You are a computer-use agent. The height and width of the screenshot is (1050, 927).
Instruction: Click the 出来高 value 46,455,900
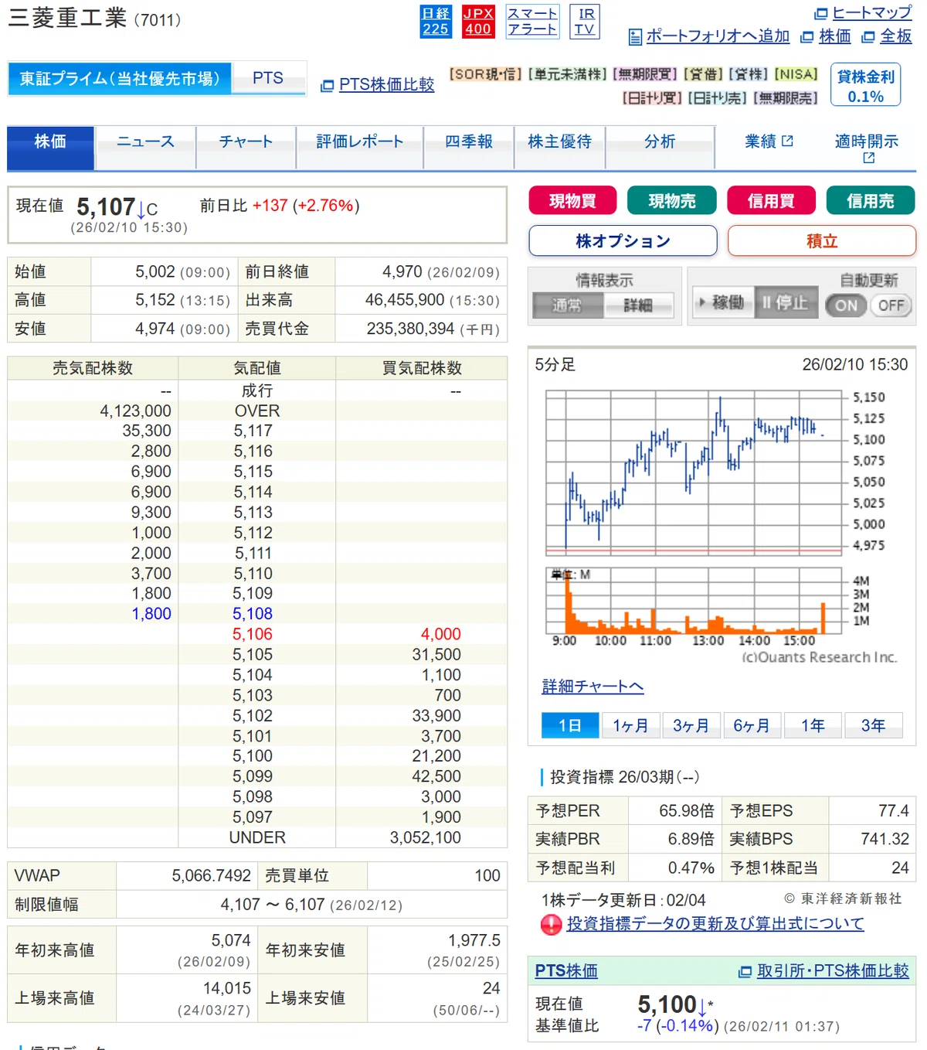point(405,300)
